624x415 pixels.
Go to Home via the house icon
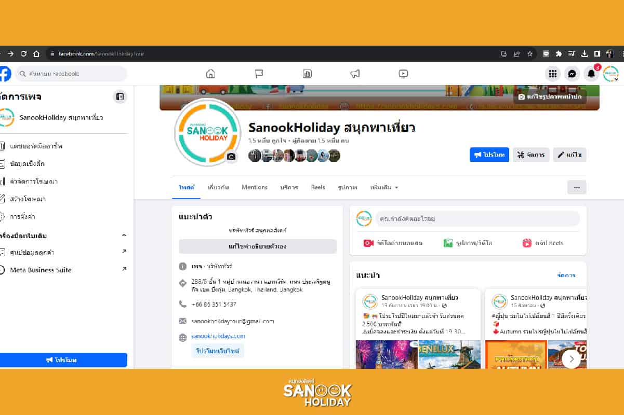pos(210,74)
